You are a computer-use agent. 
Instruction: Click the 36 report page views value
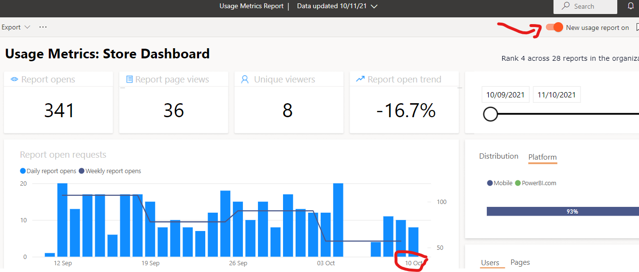point(173,110)
